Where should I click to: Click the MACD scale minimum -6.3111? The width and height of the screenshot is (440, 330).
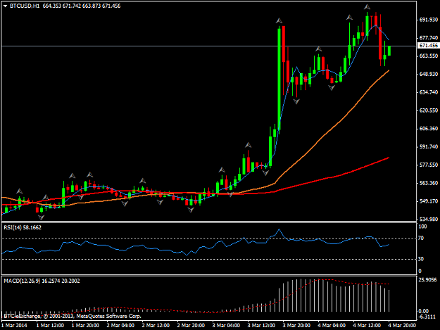(x=427, y=317)
